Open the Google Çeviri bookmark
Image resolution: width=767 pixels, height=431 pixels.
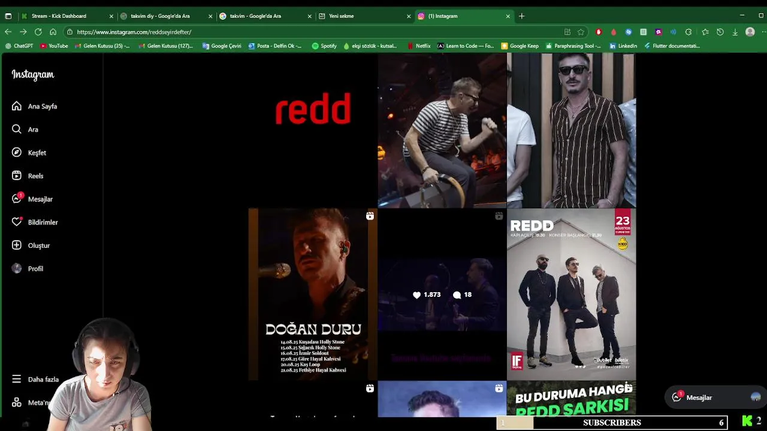point(222,45)
